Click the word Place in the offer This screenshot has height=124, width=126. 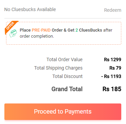pyautogui.click(x=25, y=30)
